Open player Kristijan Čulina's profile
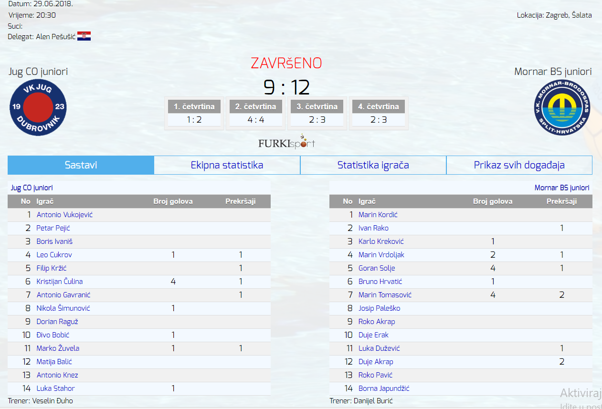 pos(60,282)
